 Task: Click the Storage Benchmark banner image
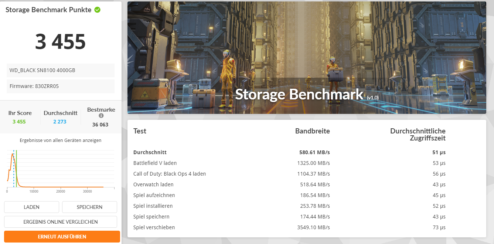pyautogui.click(x=307, y=57)
